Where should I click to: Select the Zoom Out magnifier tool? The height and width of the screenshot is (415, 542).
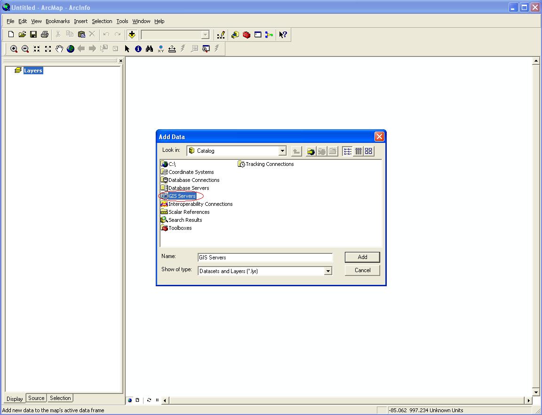pos(25,49)
